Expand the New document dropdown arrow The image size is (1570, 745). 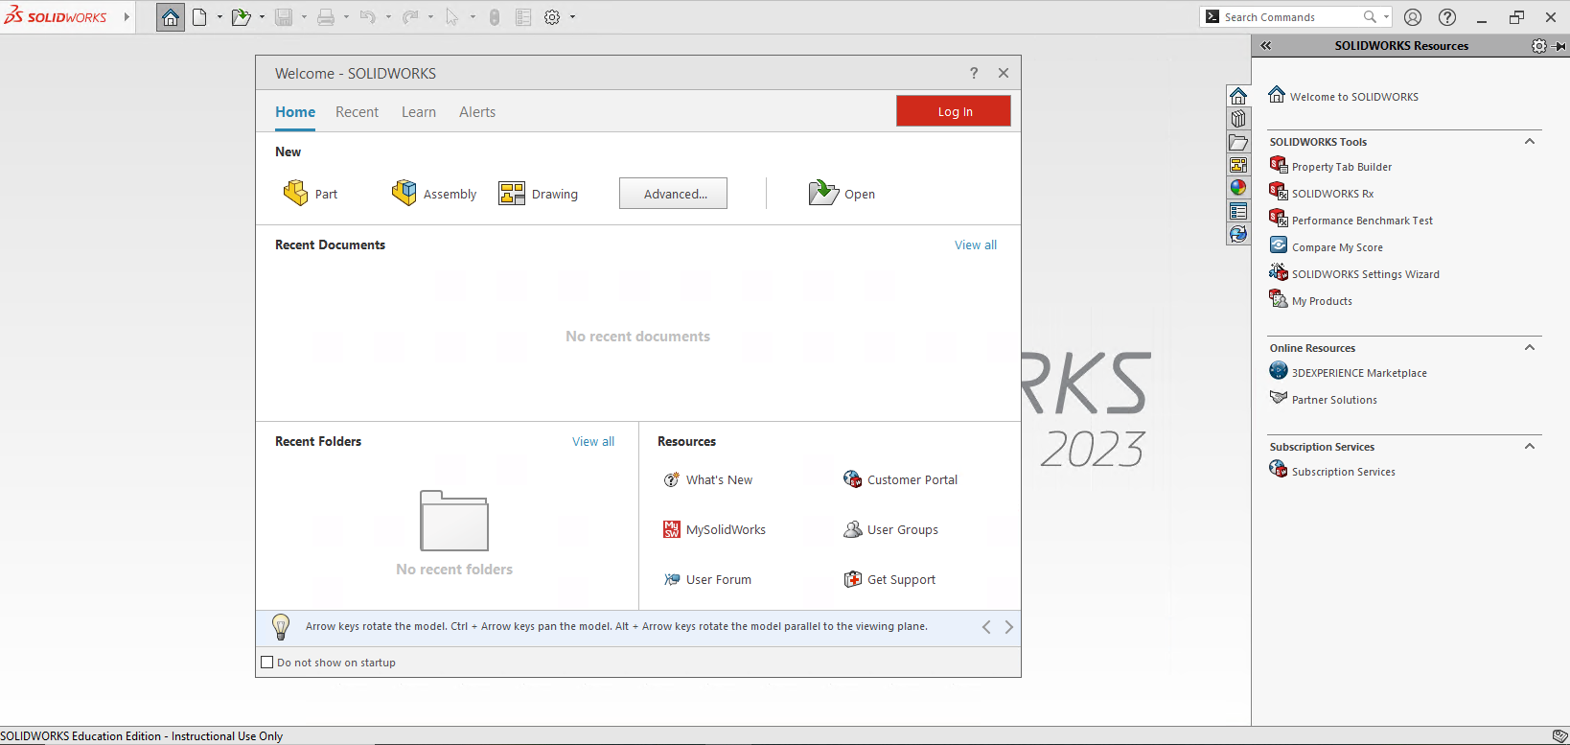[219, 17]
